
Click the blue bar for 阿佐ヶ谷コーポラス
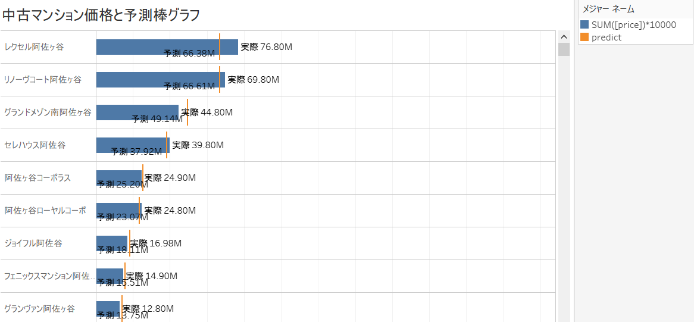tap(119, 178)
